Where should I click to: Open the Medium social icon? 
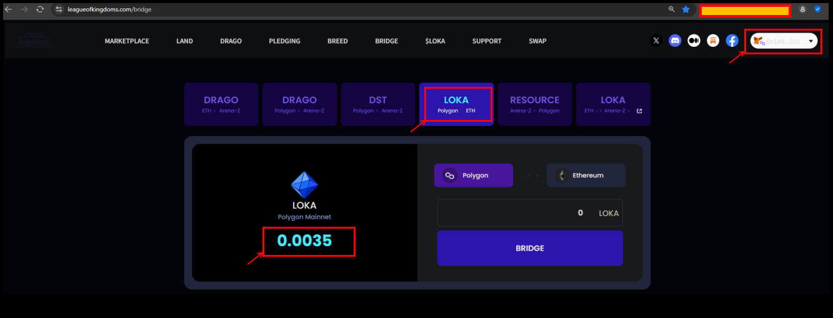pos(694,41)
